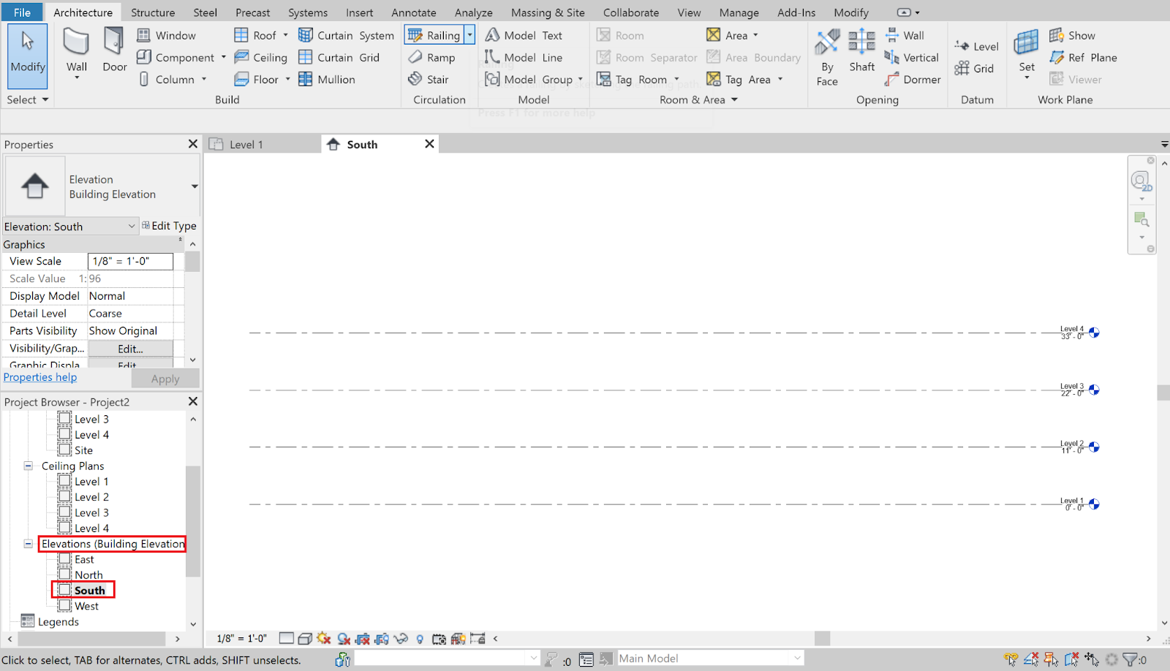The height and width of the screenshot is (671, 1170).
Task: Open the File menu
Action: pyautogui.click(x=22, y=12)
